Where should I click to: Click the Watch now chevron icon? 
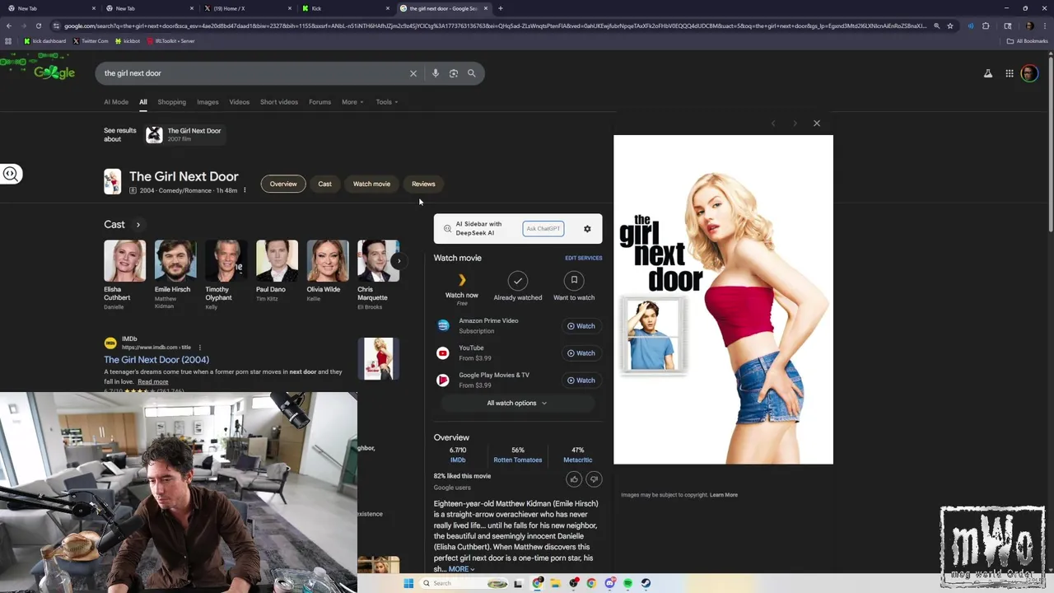click(462, 281)
